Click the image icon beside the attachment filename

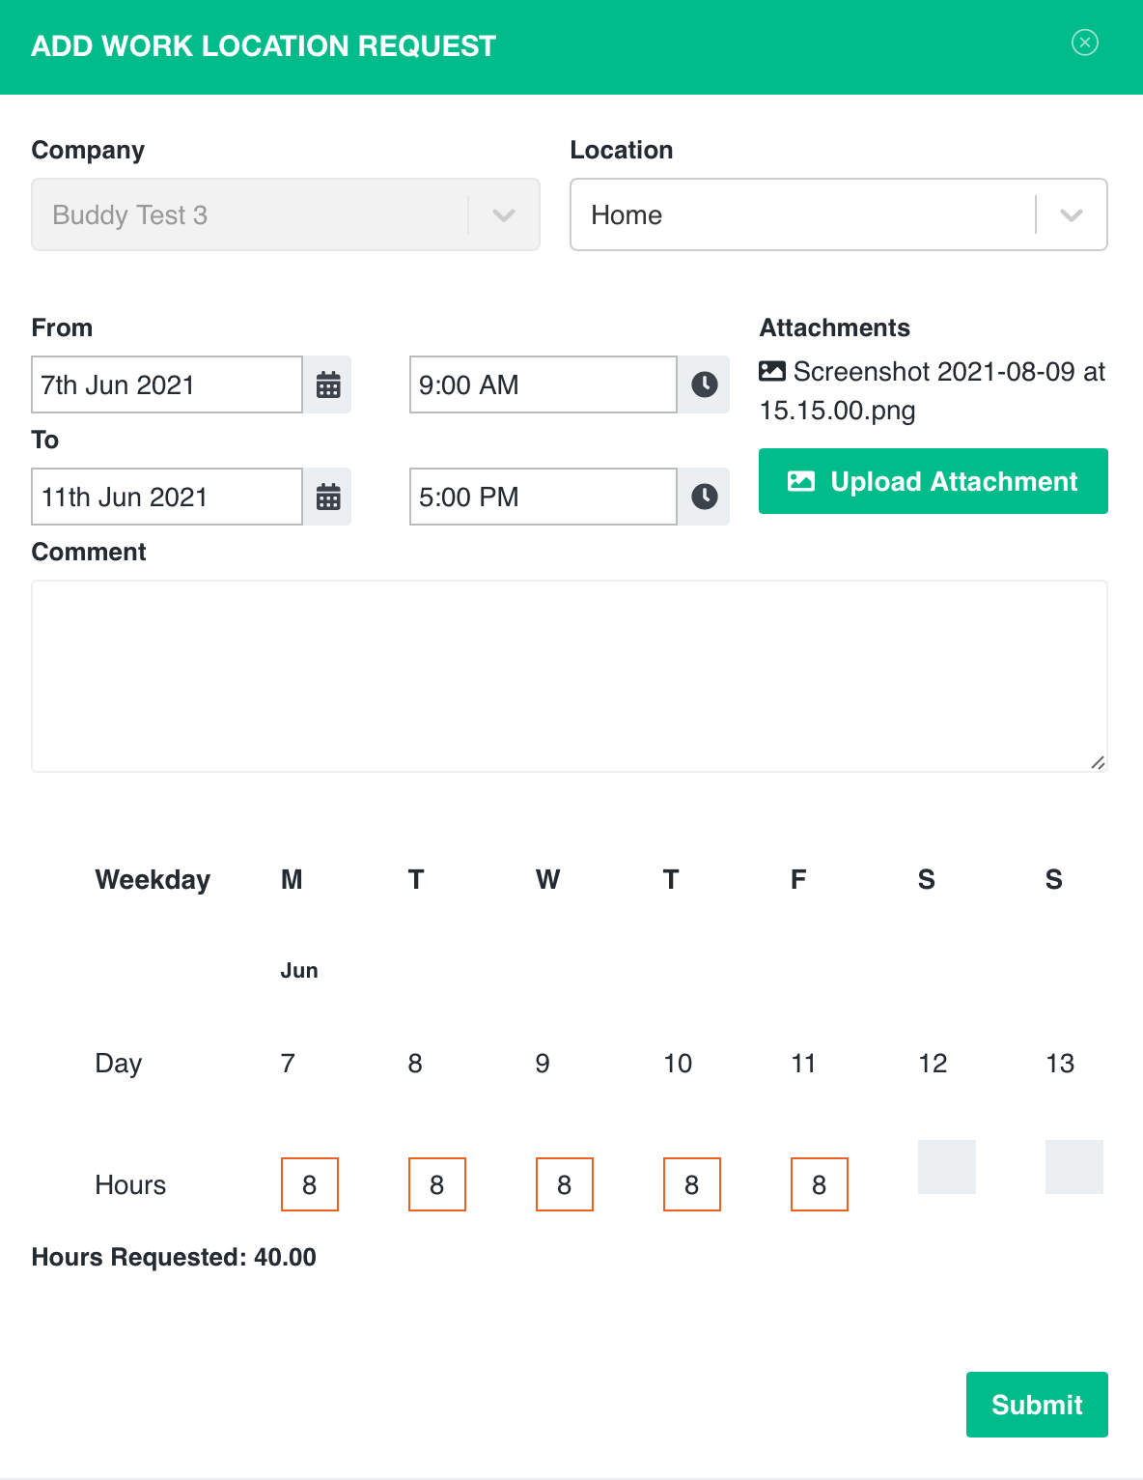click(x=772, y=371)
